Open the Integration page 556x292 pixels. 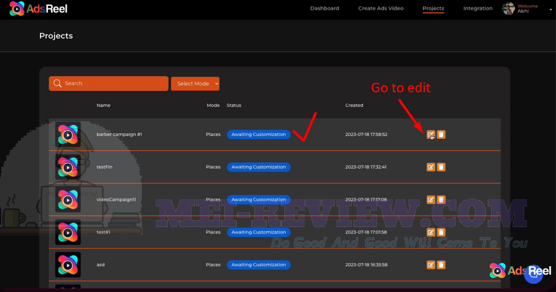point(478,8)
